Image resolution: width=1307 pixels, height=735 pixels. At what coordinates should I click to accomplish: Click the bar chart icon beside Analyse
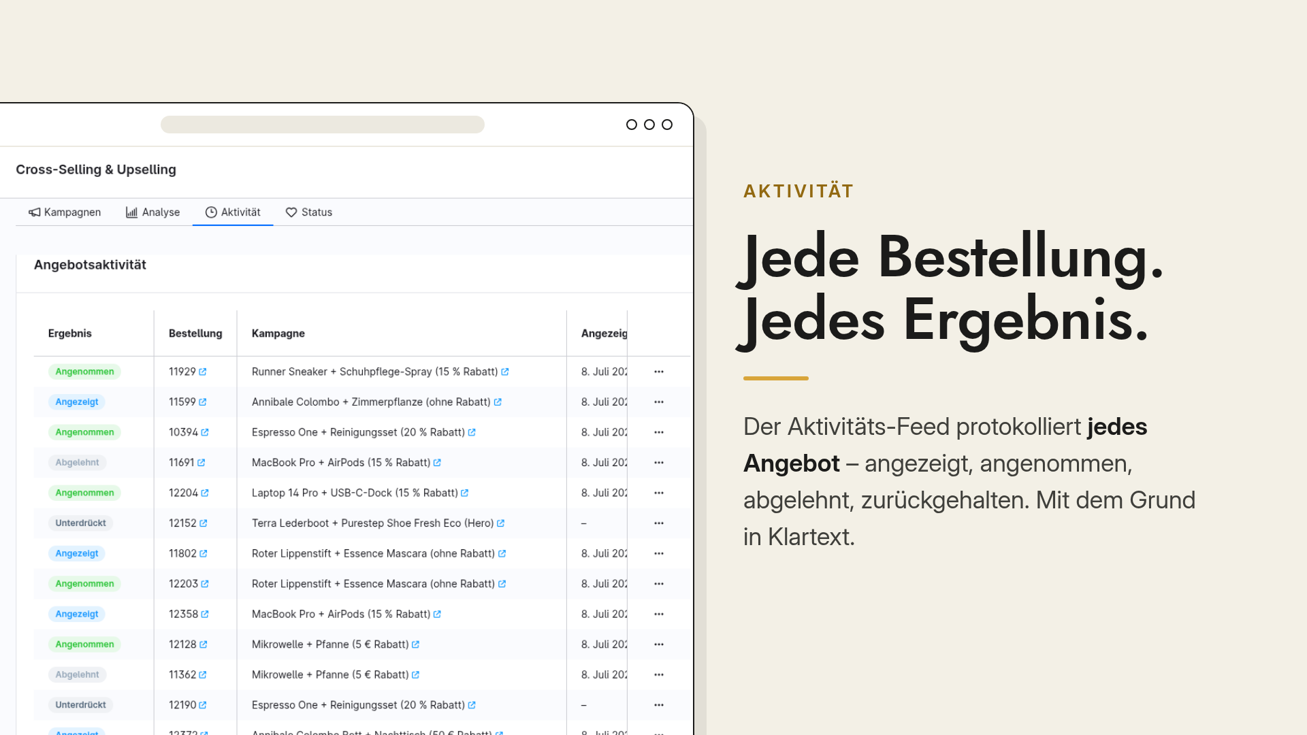pyautogui.click(x=131, y=212)
